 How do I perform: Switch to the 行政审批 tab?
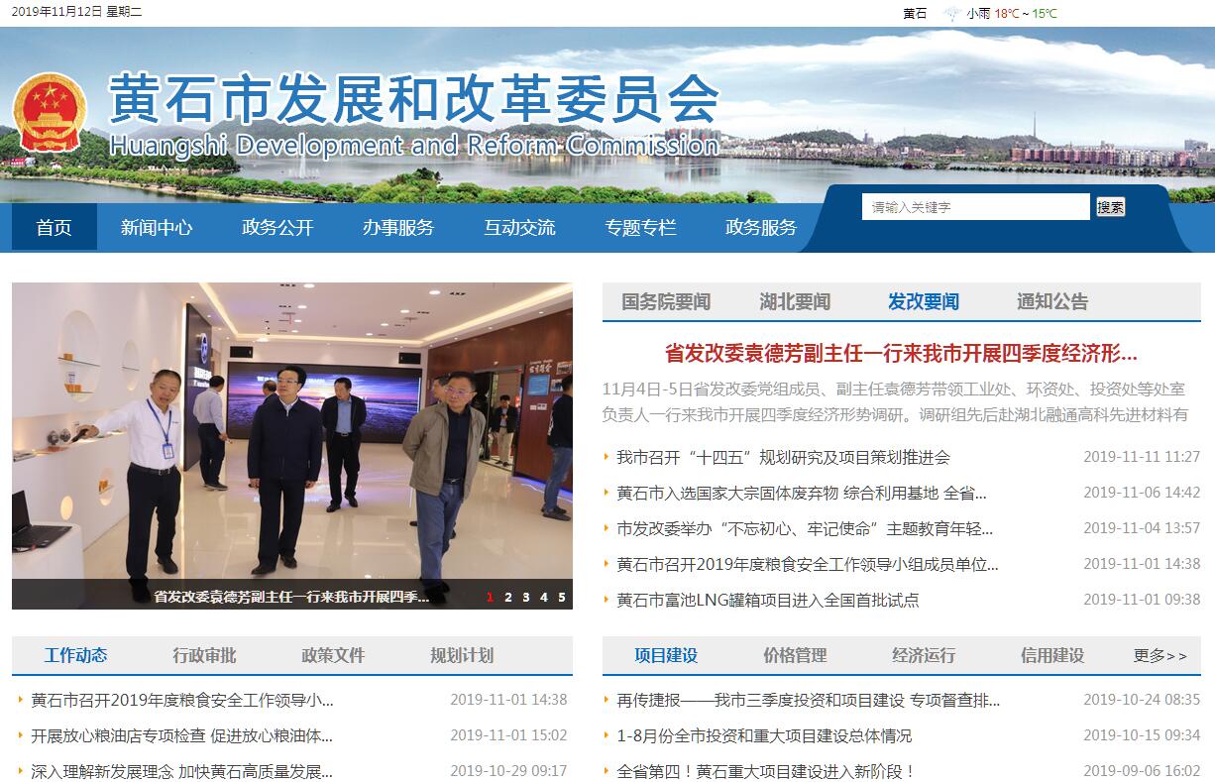(x=204, y=655)
